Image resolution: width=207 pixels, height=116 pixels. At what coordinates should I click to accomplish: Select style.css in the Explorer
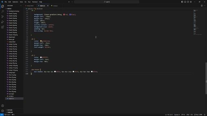pyautogui.click(x=14, y=99)
